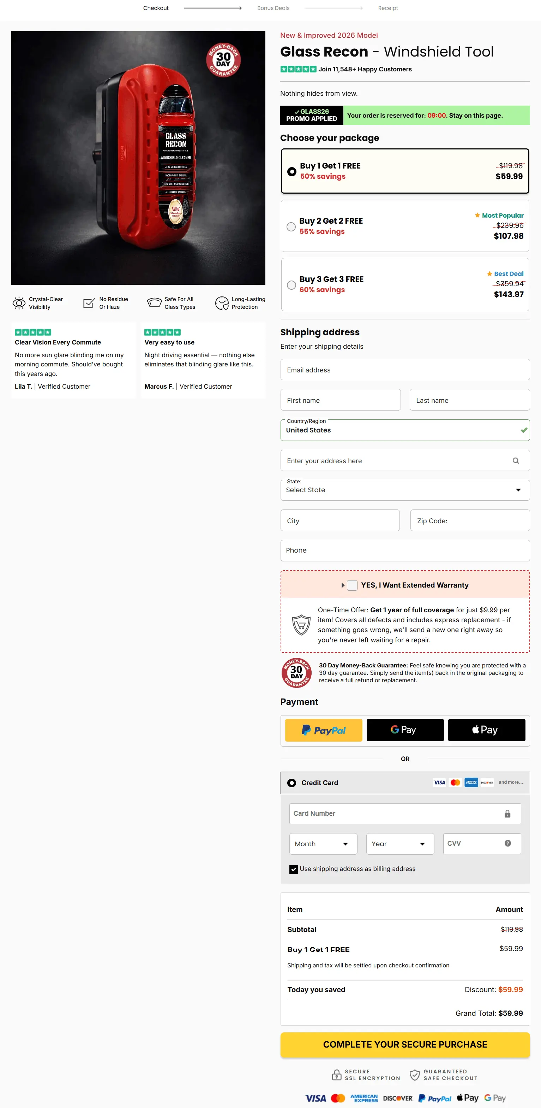Open the card expiry Year dropdown

click(x=400, y=844)
